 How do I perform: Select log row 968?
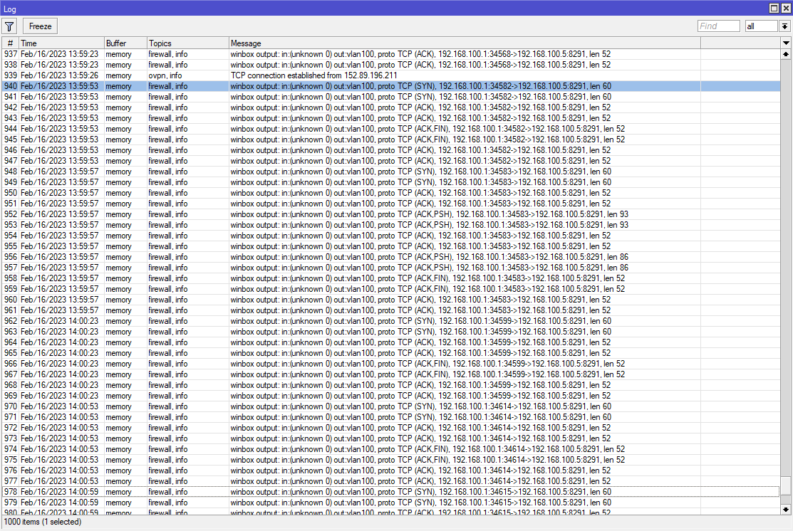[391, 385]
